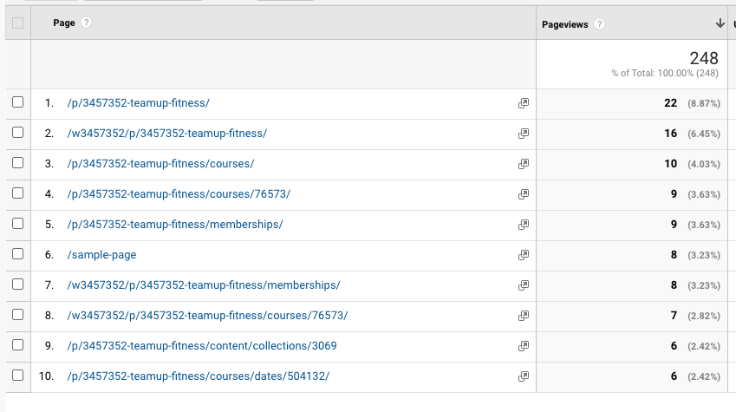736x412 pixels.
Task: Click open-link icon for row 5 memberships
Action: click(523, 225)
